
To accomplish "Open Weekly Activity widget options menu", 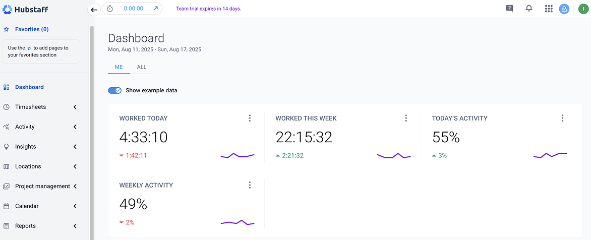I will point(250,185).
